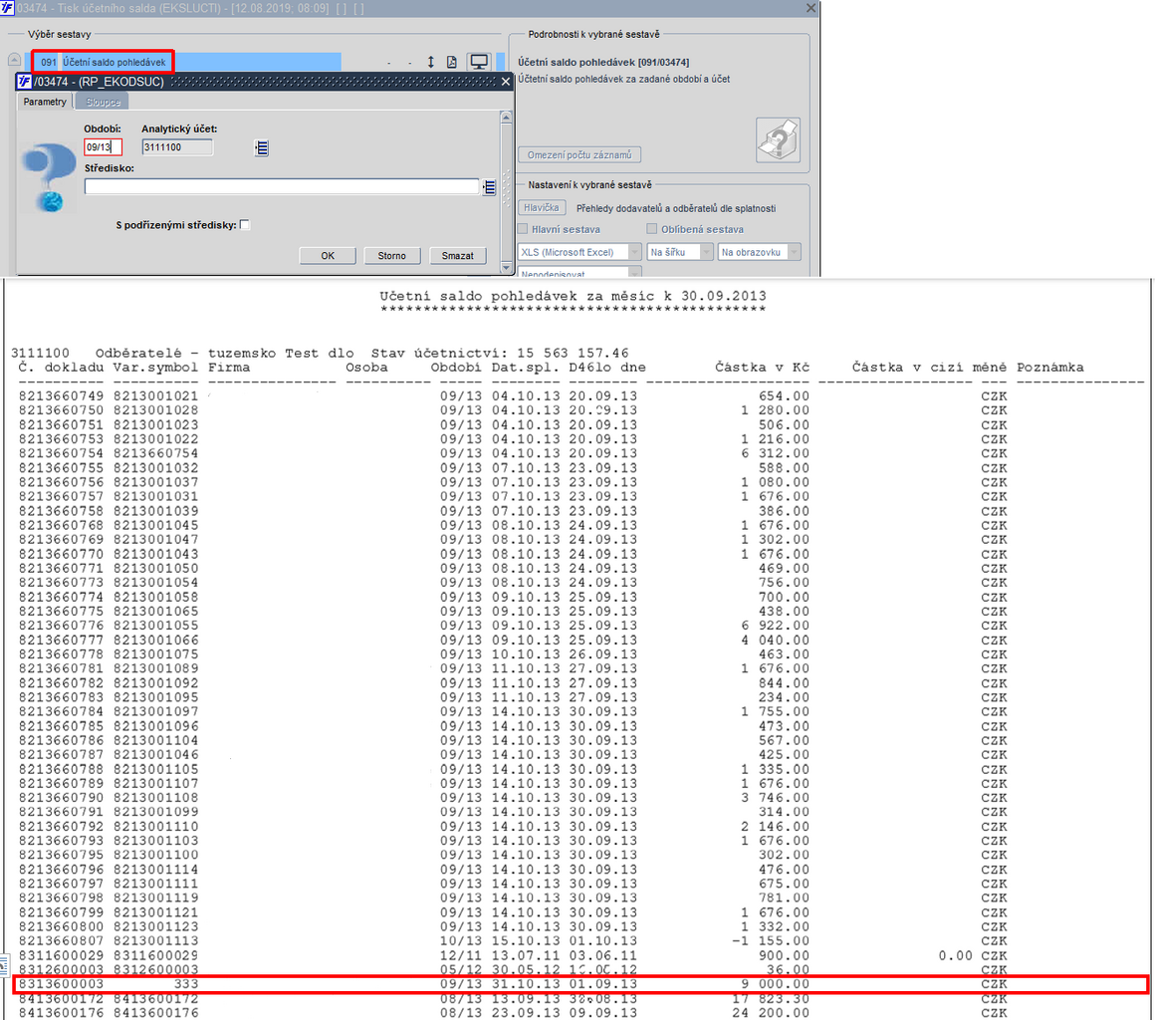
Task: Click the amount 9 000.00 in the highlighted row
Action: tap(775, 984)
